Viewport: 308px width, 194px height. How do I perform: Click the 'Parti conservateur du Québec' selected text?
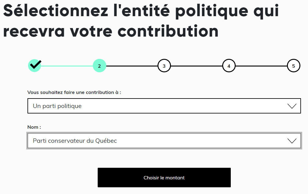click(x=75, y=141)
